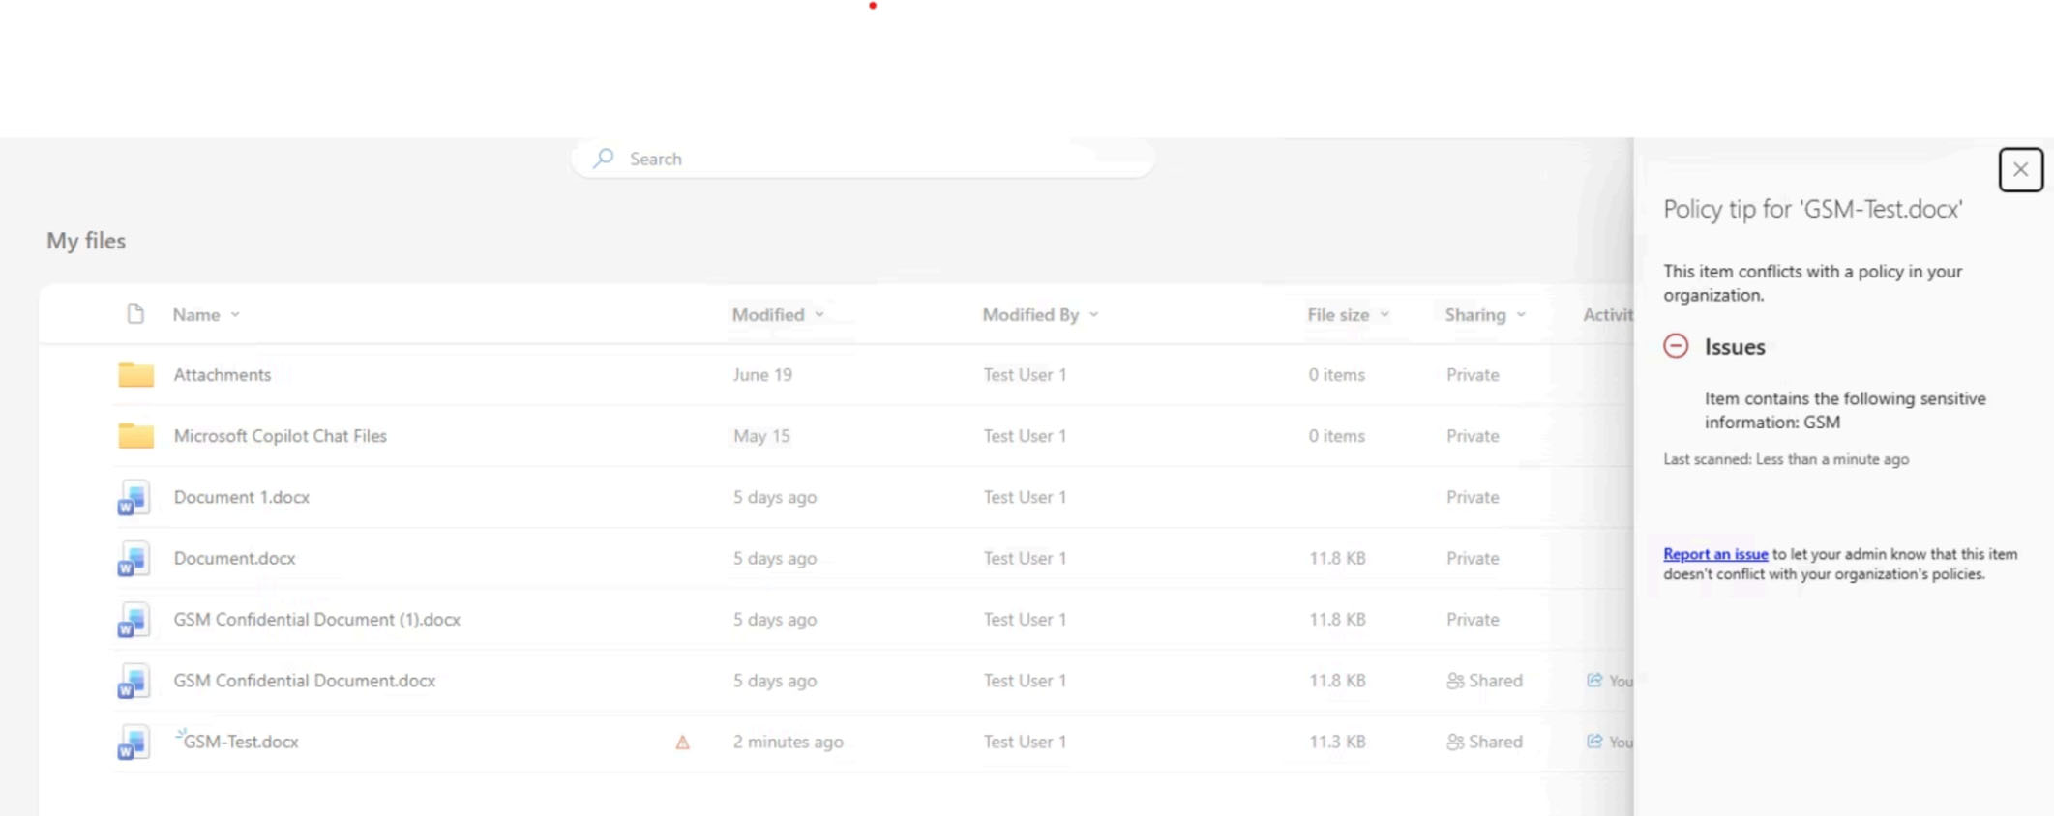Click Word icon for GSM Confidential Document.docx

point(134,682)
